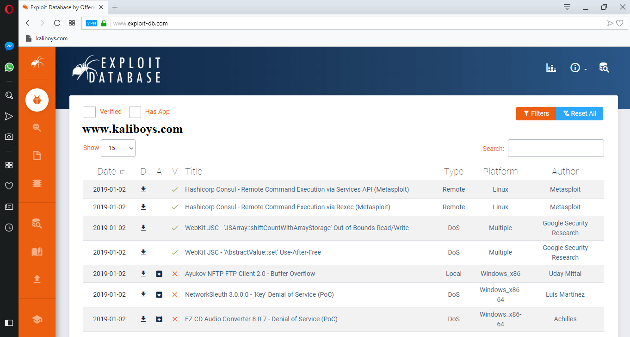
Task: Open SearchSploit manual book icon
Action: [37, 251]
